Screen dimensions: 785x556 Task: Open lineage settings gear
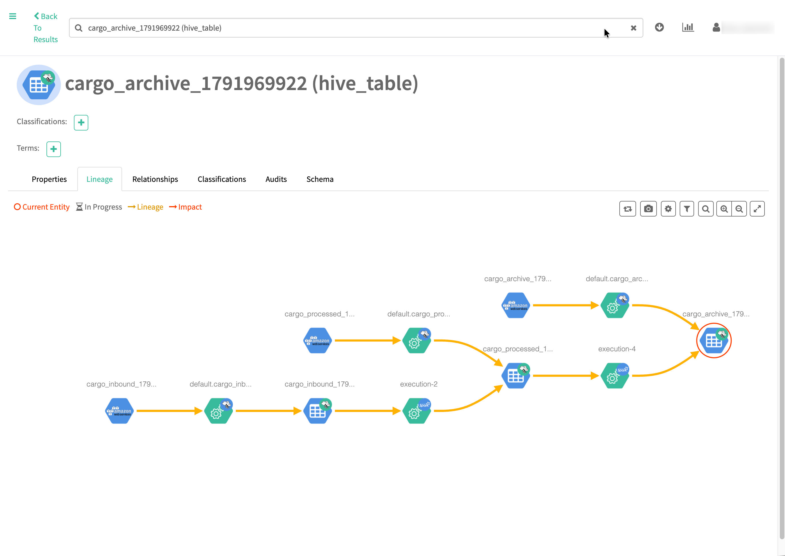[668, 209]
